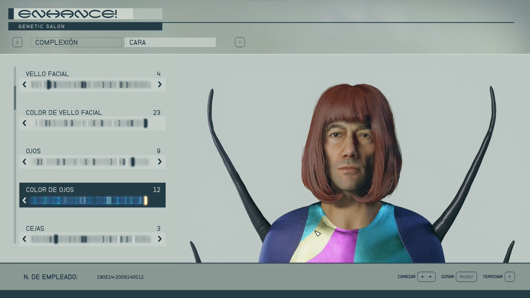Viewport: 530px width, 298px height.
Task: Click the Q key previous-tab icon
Action: [x=17, y=42]
